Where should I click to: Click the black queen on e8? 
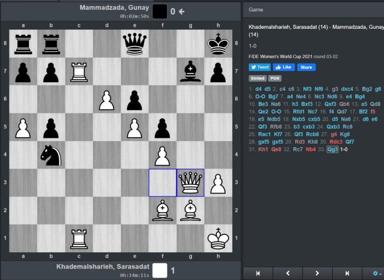pyautogui.click(x=135, y=43)
